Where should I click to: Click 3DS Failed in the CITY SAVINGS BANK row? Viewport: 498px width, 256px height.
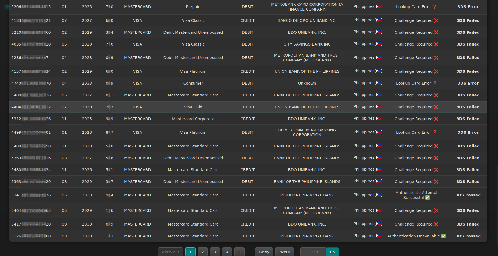(468, 44)
